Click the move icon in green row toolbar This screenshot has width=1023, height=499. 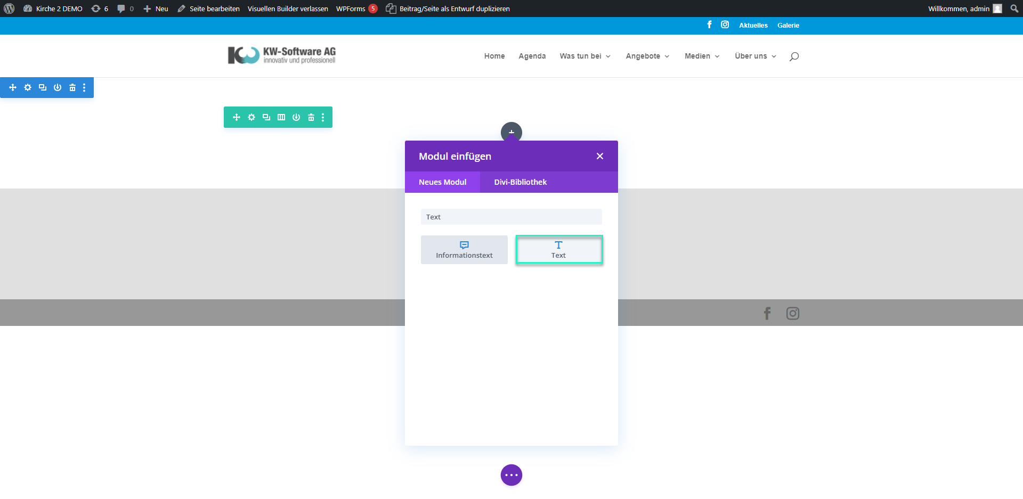pyautogui.click(x=237, y=117)
